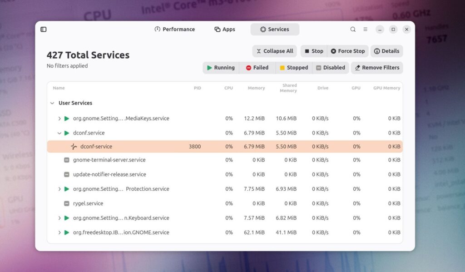465x272 pixels.
Task: Click disabled icon next to update-notifier-release.service
Action: [x=67, y=174]
